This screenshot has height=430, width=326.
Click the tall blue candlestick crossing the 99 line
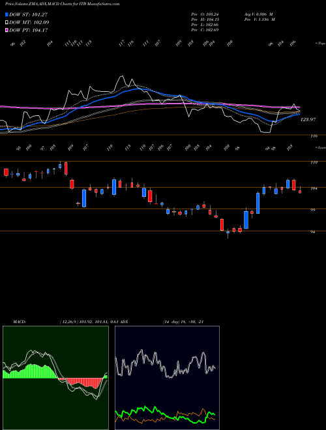pyautogui.click(x=258, y=203)
